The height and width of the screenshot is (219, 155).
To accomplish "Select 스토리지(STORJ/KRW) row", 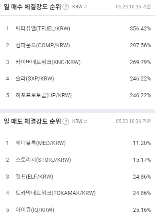I will click(x=77, y=160).
